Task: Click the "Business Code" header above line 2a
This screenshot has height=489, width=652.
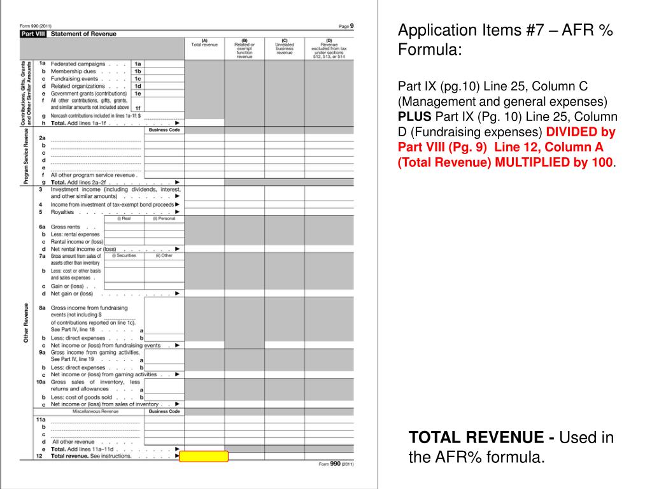Action: pyautogui.click(x=164, y=130)
